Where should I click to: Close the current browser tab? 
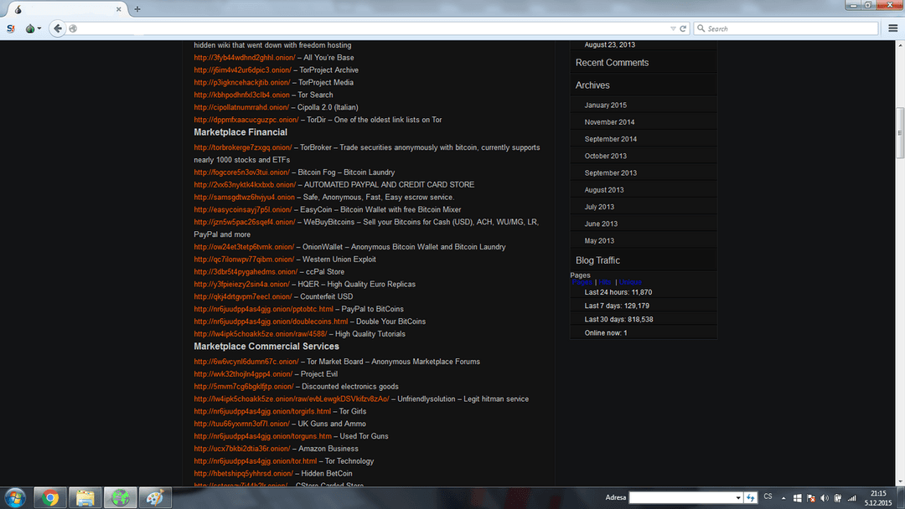pos(119,9)
